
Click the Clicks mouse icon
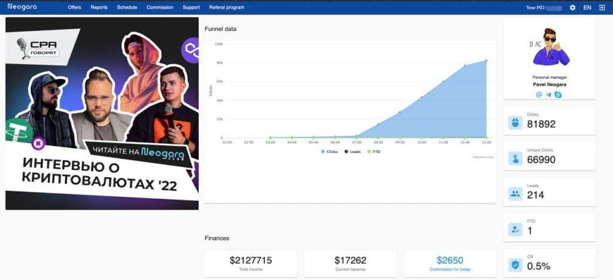(x=515, y=123)
